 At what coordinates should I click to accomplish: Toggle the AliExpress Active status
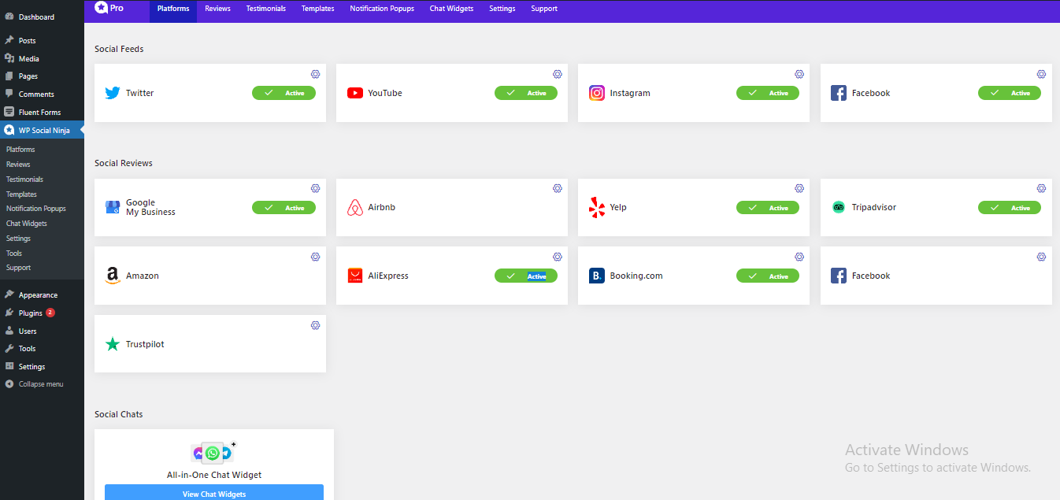point(526,276)
